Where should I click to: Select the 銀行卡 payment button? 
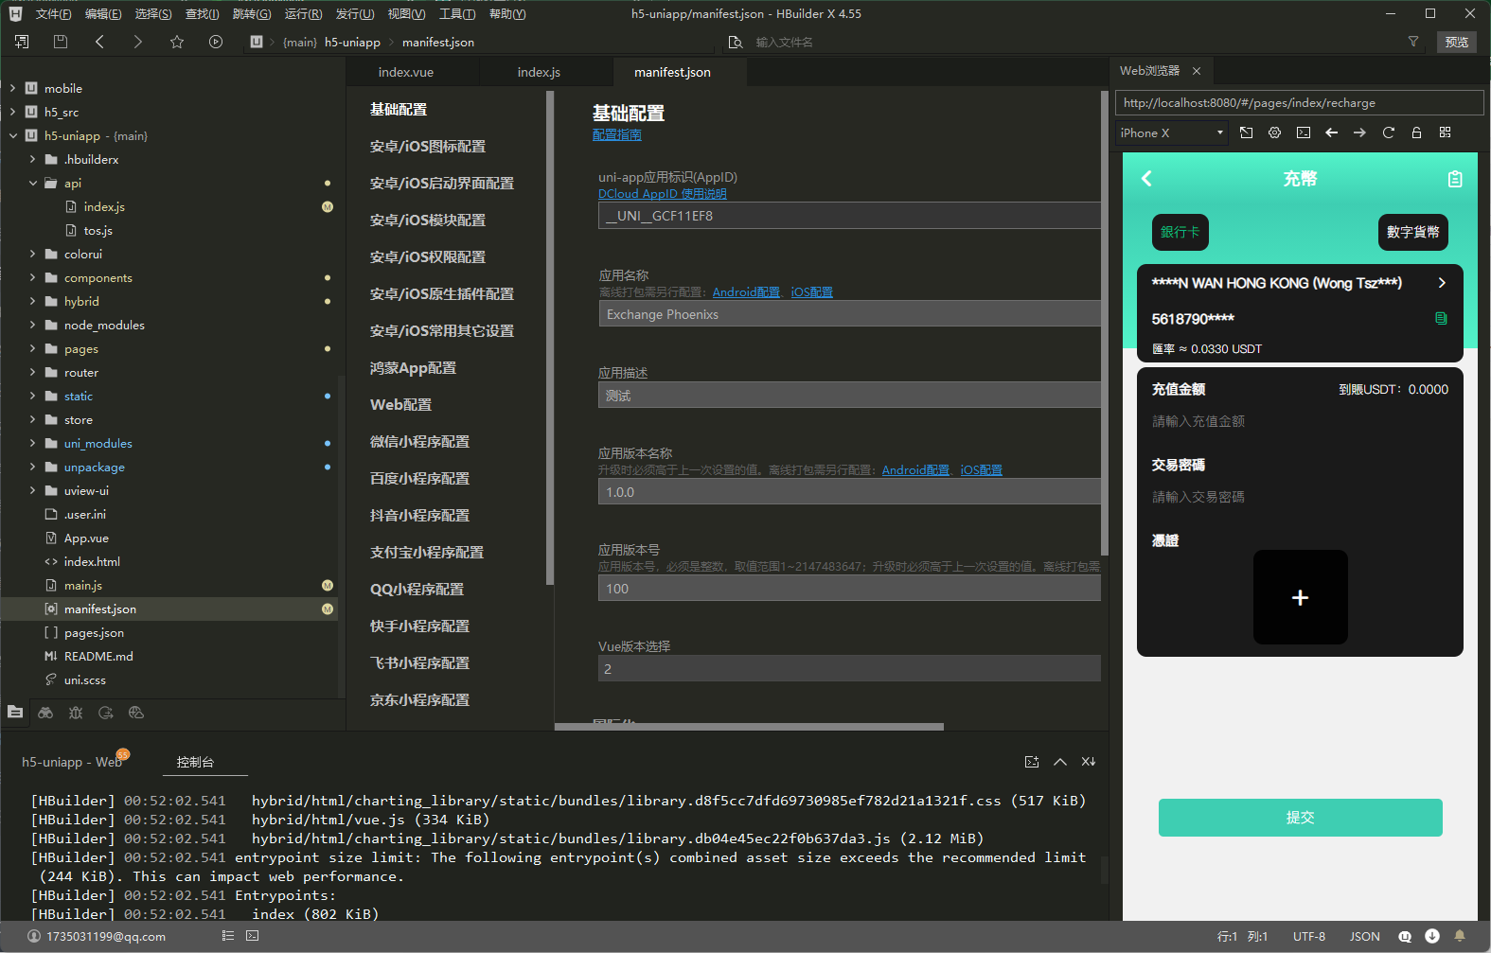1180,232
